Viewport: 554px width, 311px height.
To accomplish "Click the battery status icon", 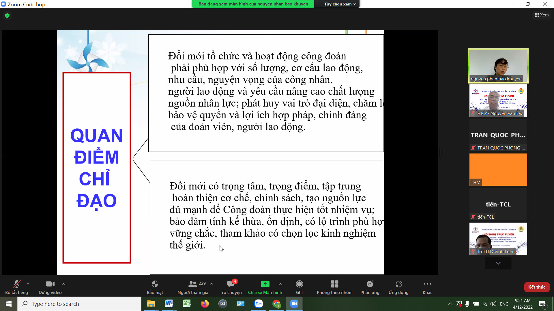I will pyautogui.click(x=476, y=304).
